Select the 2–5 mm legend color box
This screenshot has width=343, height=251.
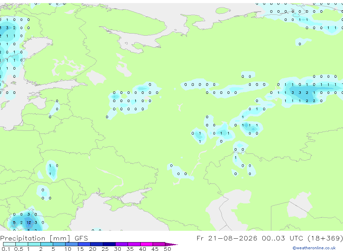[x=47, y=244]
